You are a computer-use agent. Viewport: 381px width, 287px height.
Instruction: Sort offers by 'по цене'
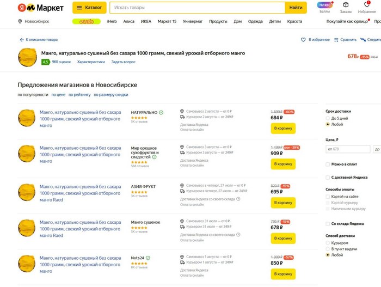click(x=58, y=95)
